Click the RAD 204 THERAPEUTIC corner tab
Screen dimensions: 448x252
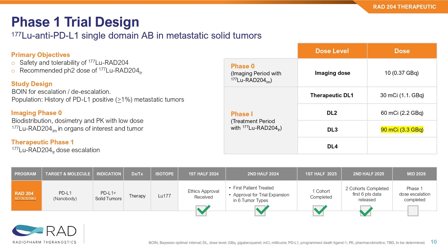404,7
